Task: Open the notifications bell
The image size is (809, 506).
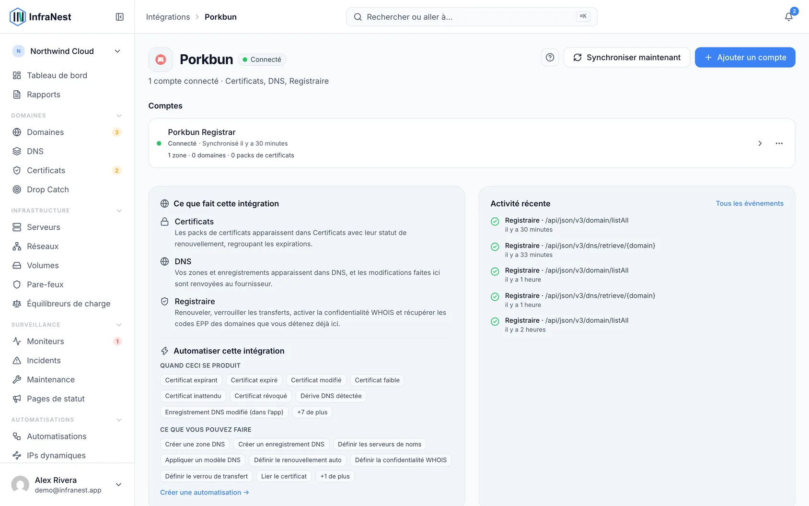Action: coord(788,17)
